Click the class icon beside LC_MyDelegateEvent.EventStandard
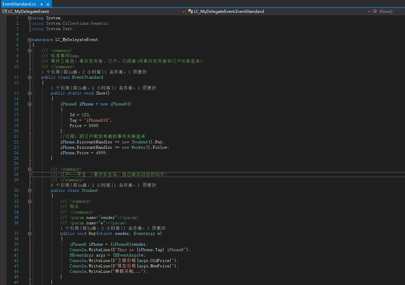This screenshot has width=405, height=285. [190, 11]
